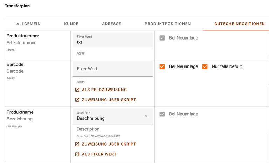Click the empty Fixer Wert field for Barcode
The image size is (269, 163).
[x=112, y=69]
